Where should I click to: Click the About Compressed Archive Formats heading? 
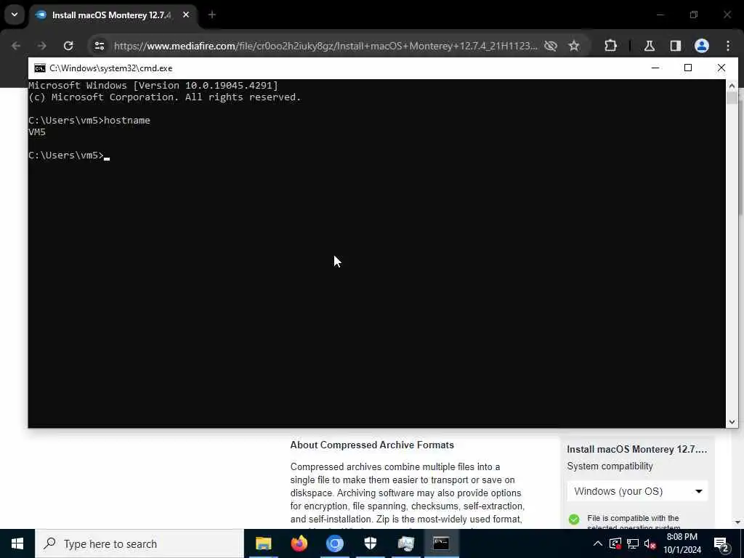pos(372,445)
